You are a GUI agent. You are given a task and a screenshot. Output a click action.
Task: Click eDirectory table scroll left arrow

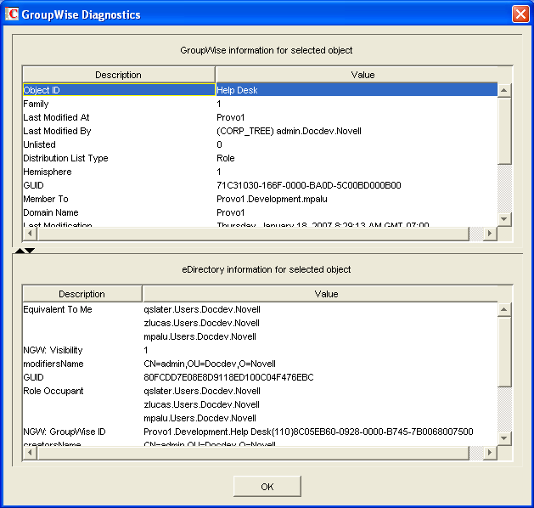coord(30,453)
